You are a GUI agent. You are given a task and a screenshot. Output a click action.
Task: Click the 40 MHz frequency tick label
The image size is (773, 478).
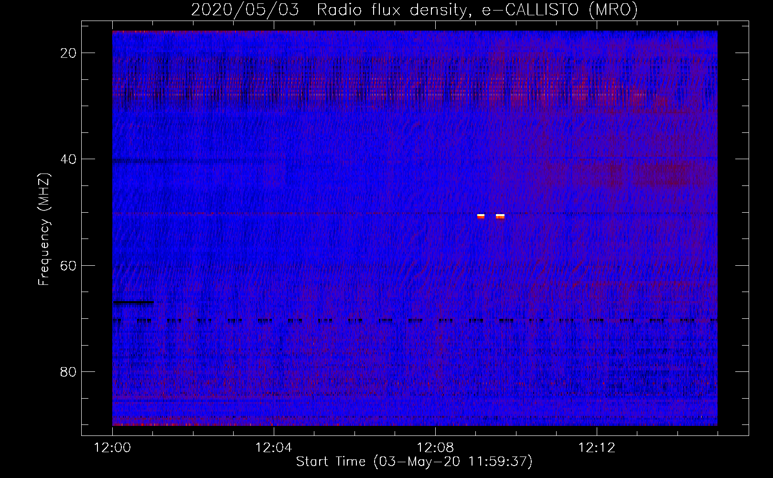pyautogui.click(x=69, y=159)
